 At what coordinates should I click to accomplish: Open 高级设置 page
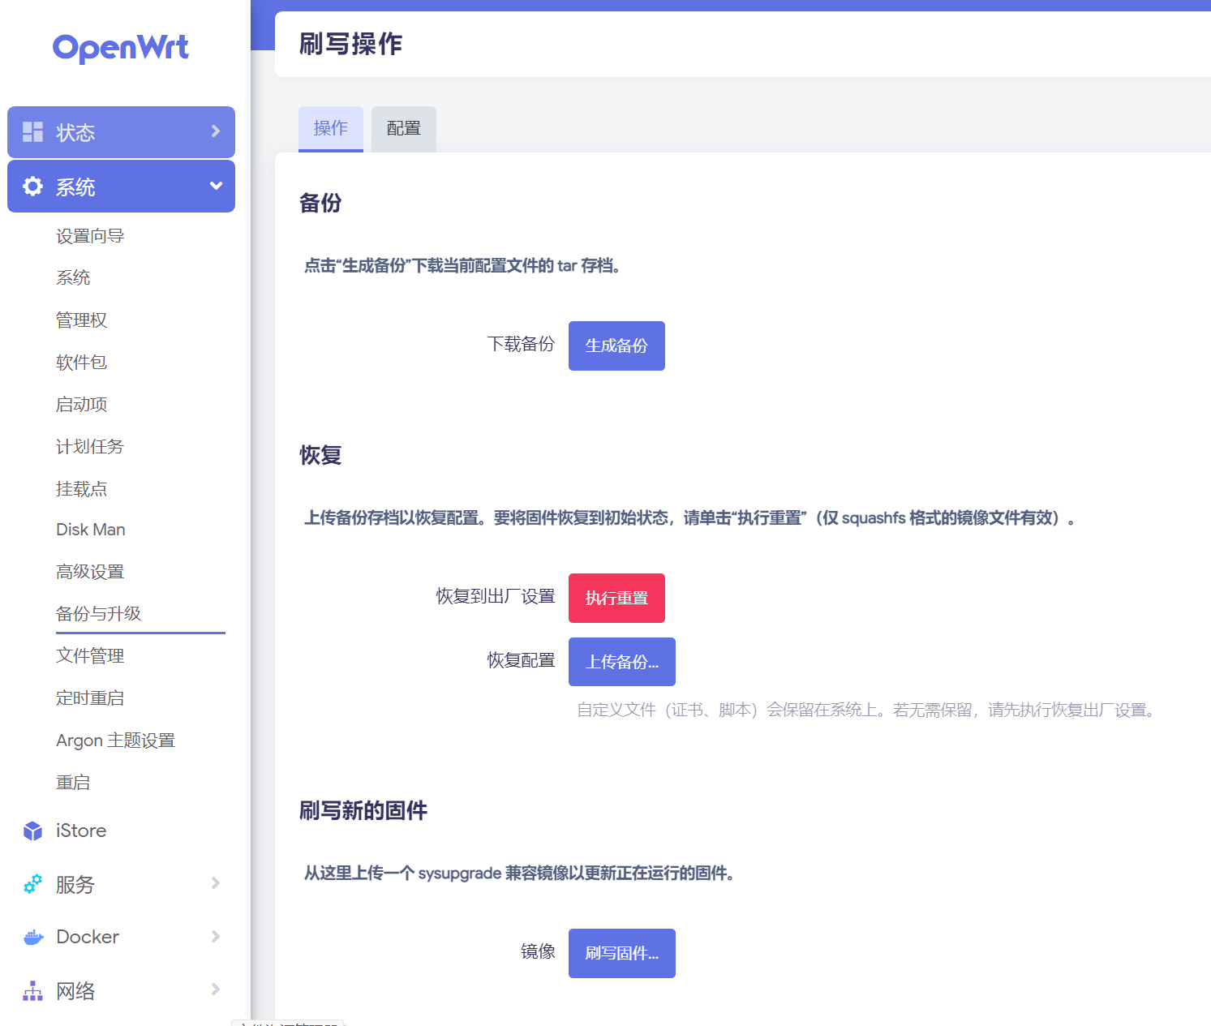[90, 572]
